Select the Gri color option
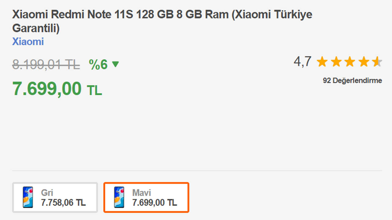392x220 pixels. (x=55, y=197)
